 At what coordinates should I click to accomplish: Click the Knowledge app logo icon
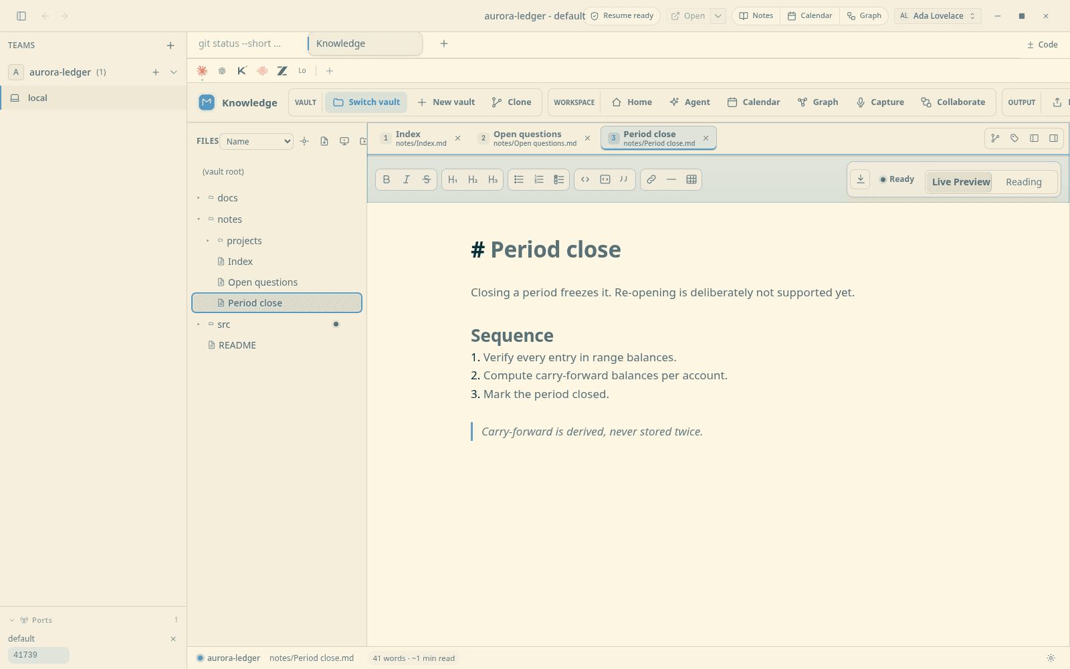207,102
